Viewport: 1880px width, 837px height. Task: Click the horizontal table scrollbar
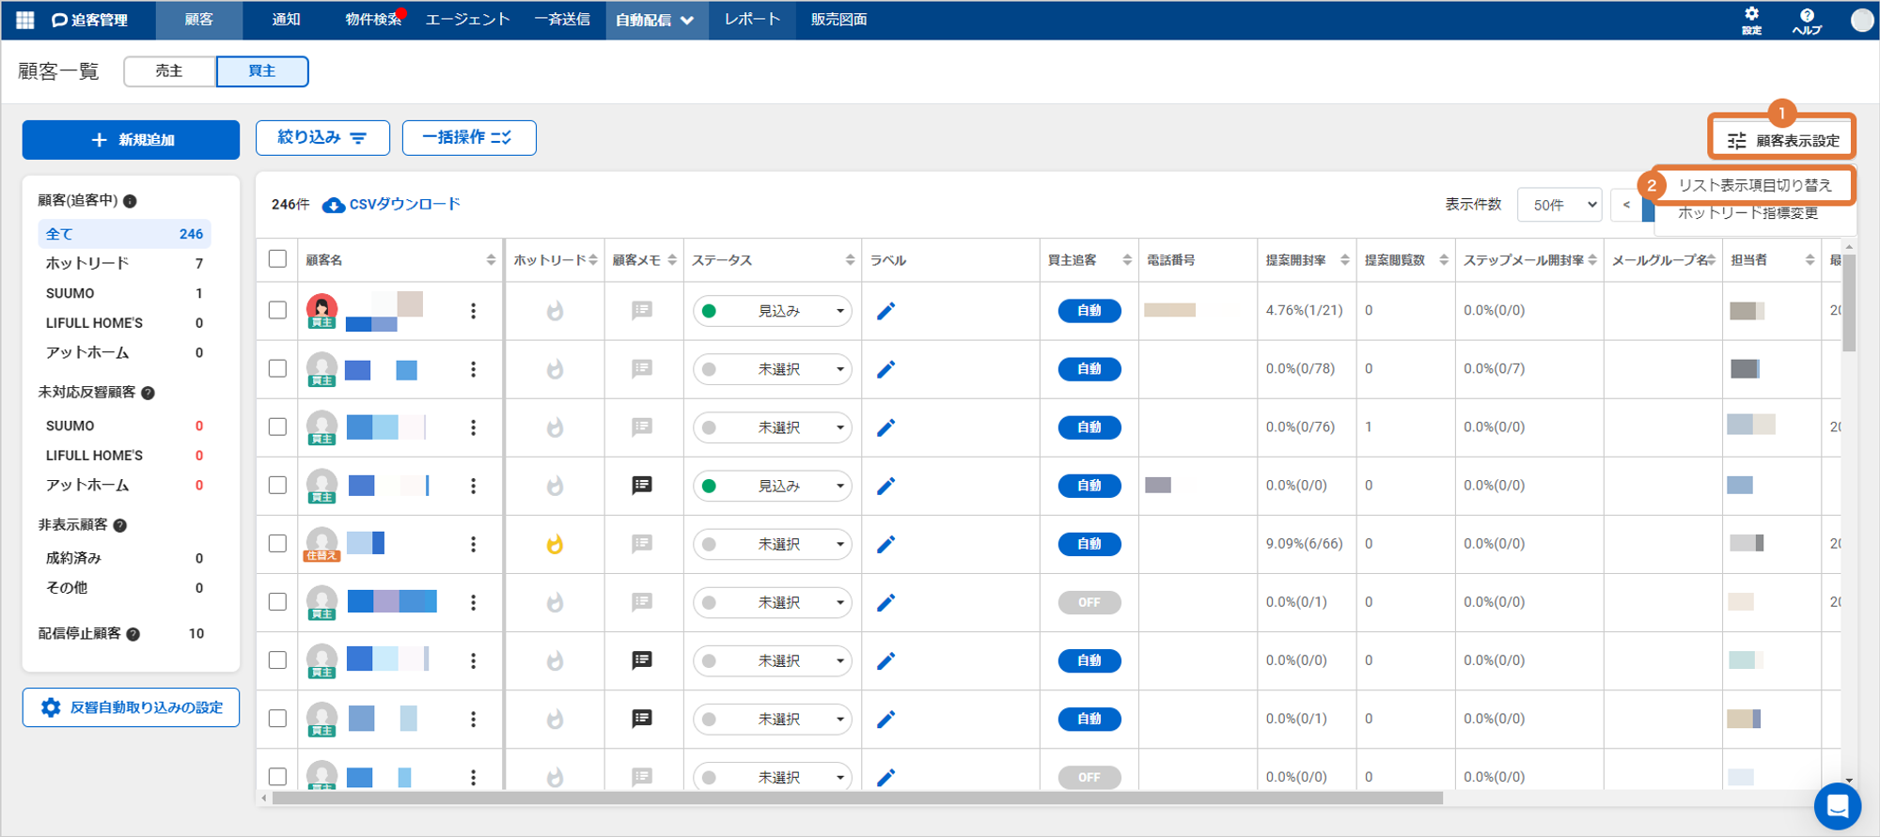pyautogui.click(x=857, y=798)
